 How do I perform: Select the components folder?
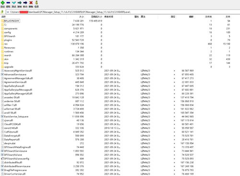[x=11, y=29]
